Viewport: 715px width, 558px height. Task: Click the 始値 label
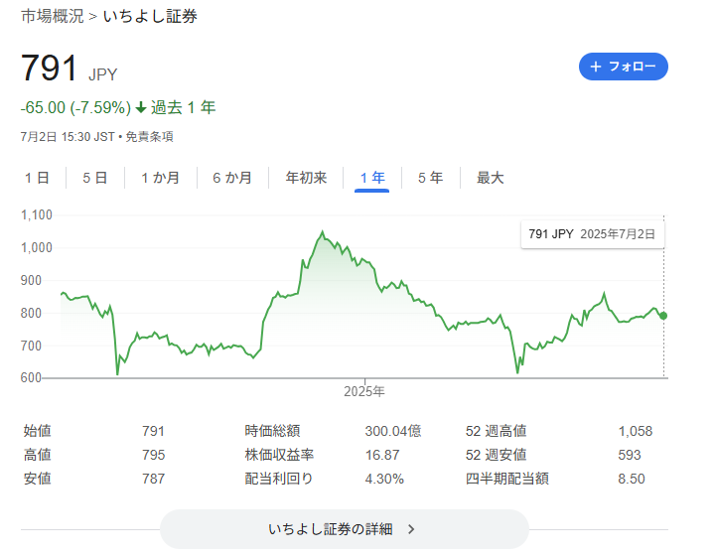[37, 431]
